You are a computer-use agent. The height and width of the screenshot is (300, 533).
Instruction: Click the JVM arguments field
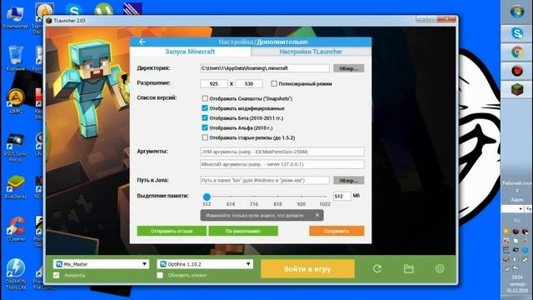pos(282,152)
